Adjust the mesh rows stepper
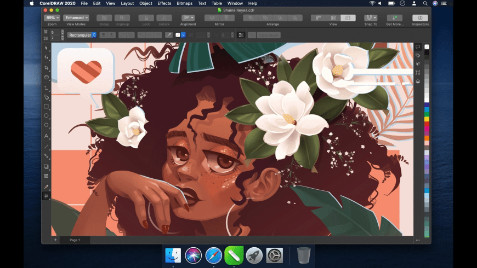This screenshot has height=268, width=477. [63, 38]
